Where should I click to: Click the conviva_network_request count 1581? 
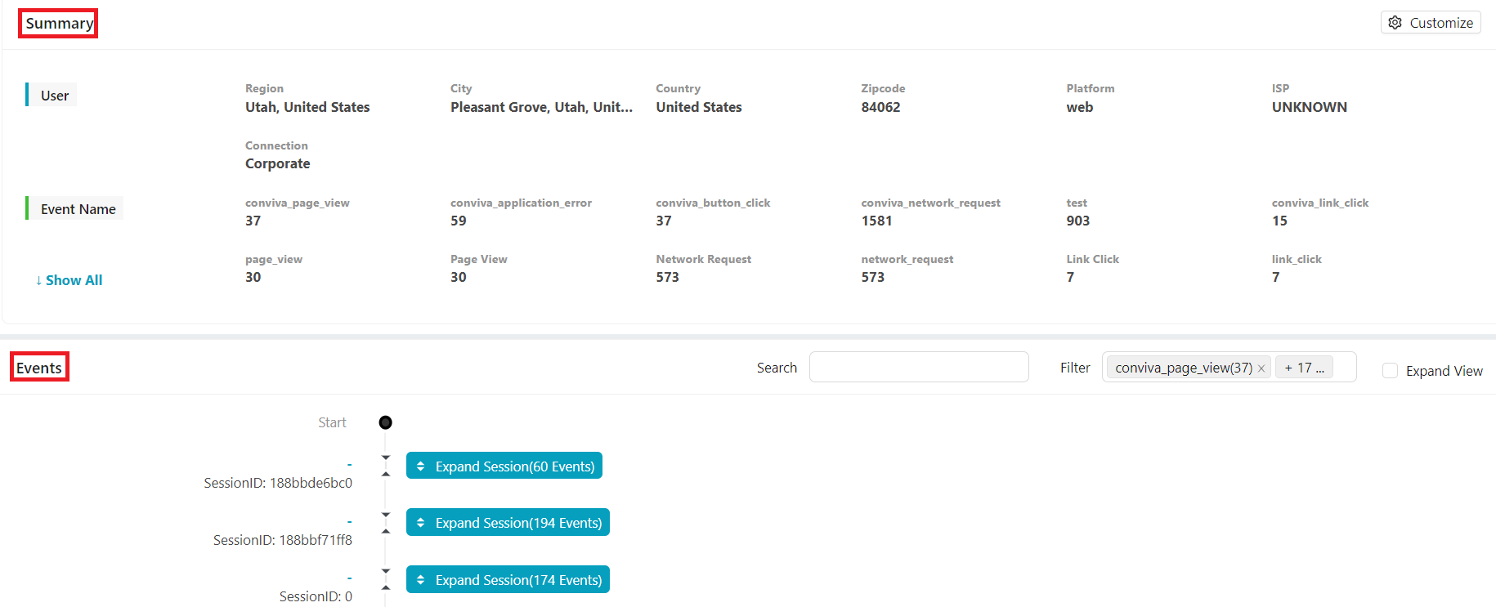(x=876, y=221)
